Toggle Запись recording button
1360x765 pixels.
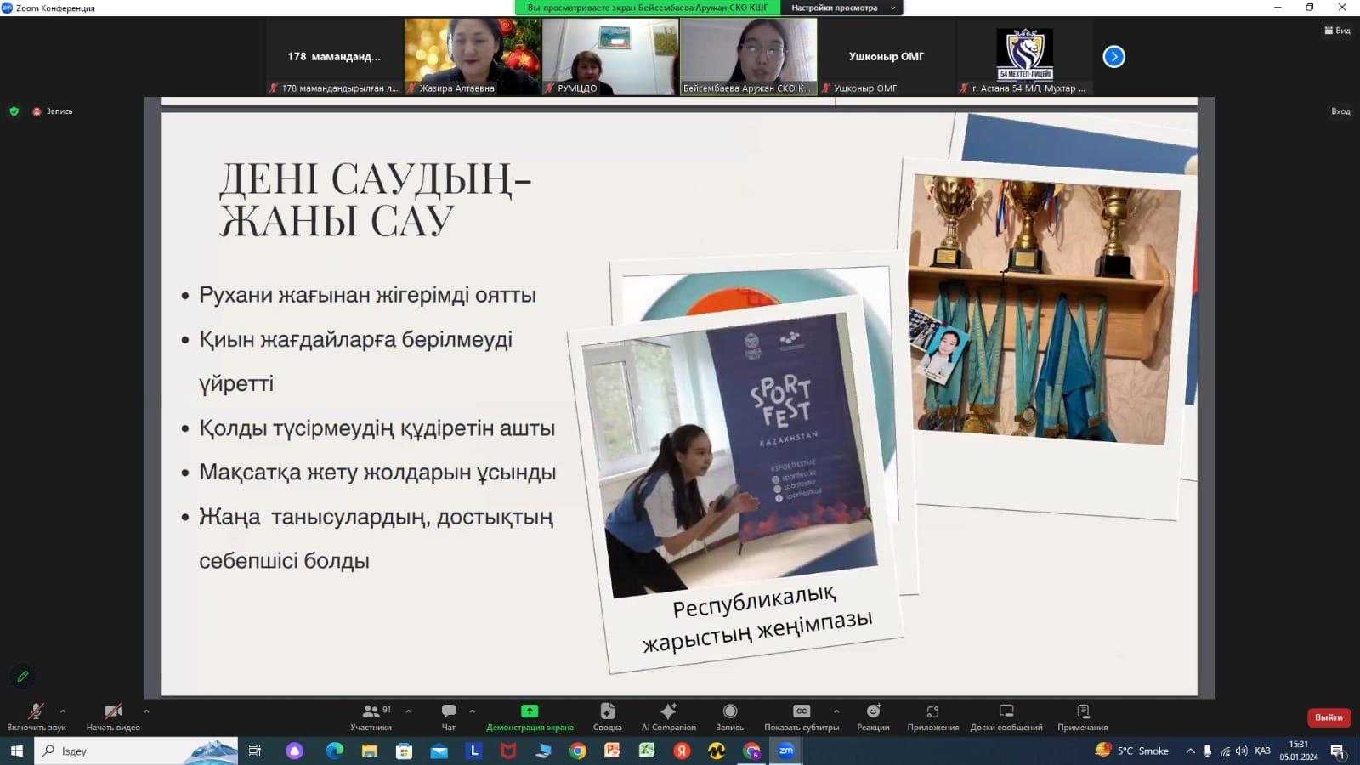click(729, 717)
